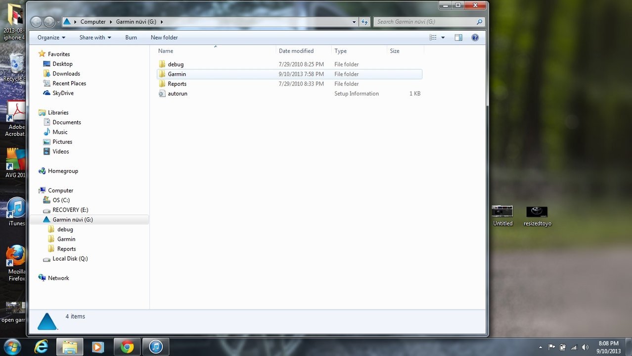
Task: Open Windows Media Player from taskbar
Action: 97,347
